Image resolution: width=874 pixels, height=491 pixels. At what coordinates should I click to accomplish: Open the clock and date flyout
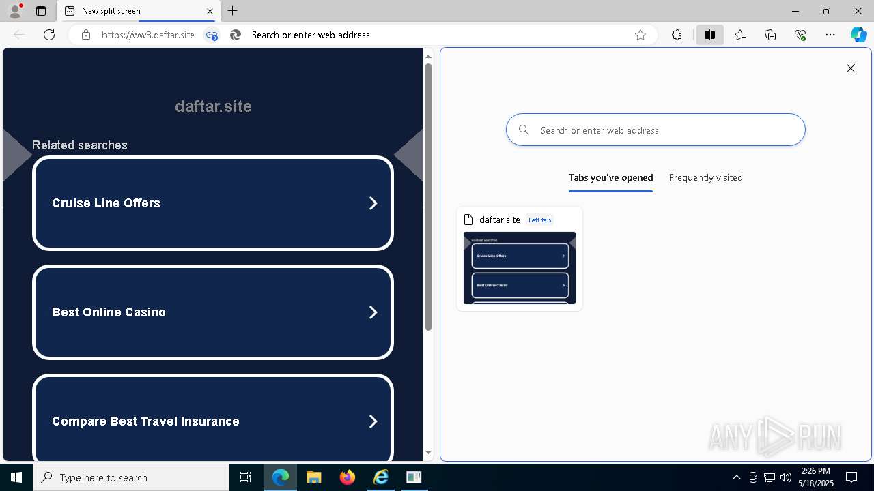click(x=817, y=477)
